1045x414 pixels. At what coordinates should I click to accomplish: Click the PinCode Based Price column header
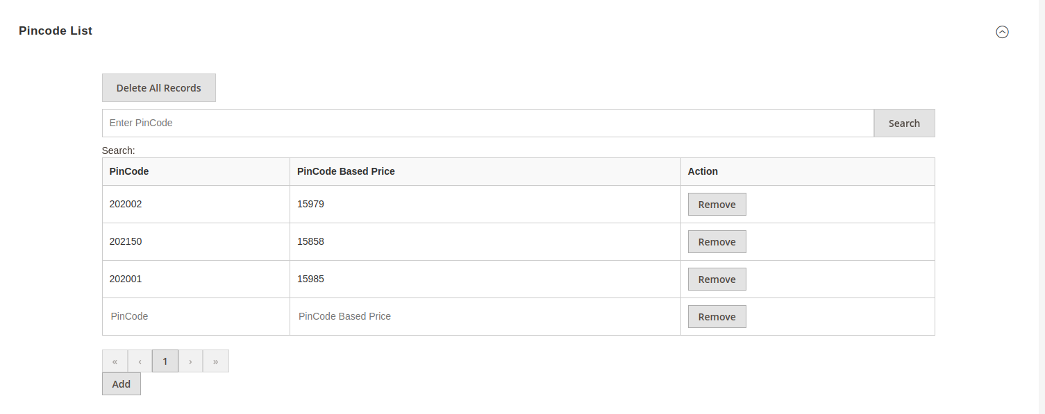click(x=346, y=171)
